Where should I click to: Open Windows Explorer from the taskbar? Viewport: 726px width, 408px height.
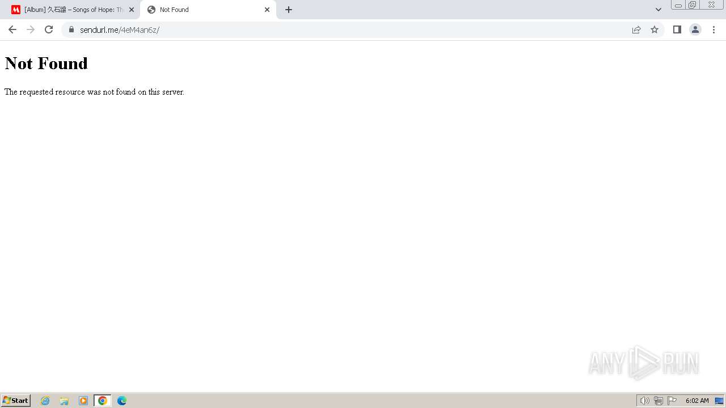click(64, 401)
